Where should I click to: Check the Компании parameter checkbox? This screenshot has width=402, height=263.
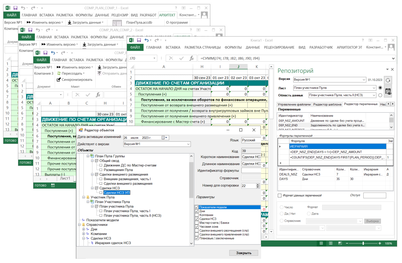pyautogui.click(x=197, y=215)
